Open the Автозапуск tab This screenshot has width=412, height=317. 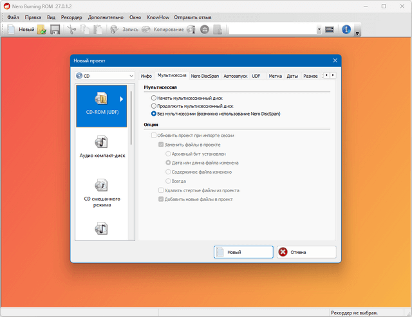[235, 76]
